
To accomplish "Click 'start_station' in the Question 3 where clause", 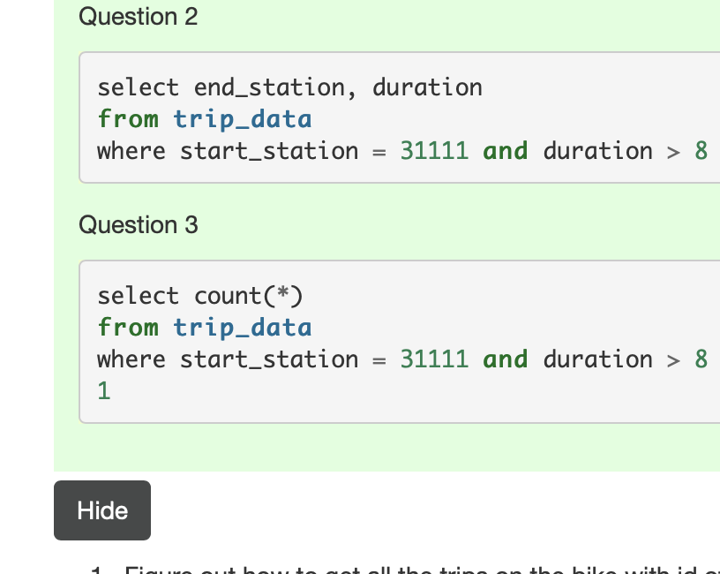I will pyautogui.click(x=269, y=359).
